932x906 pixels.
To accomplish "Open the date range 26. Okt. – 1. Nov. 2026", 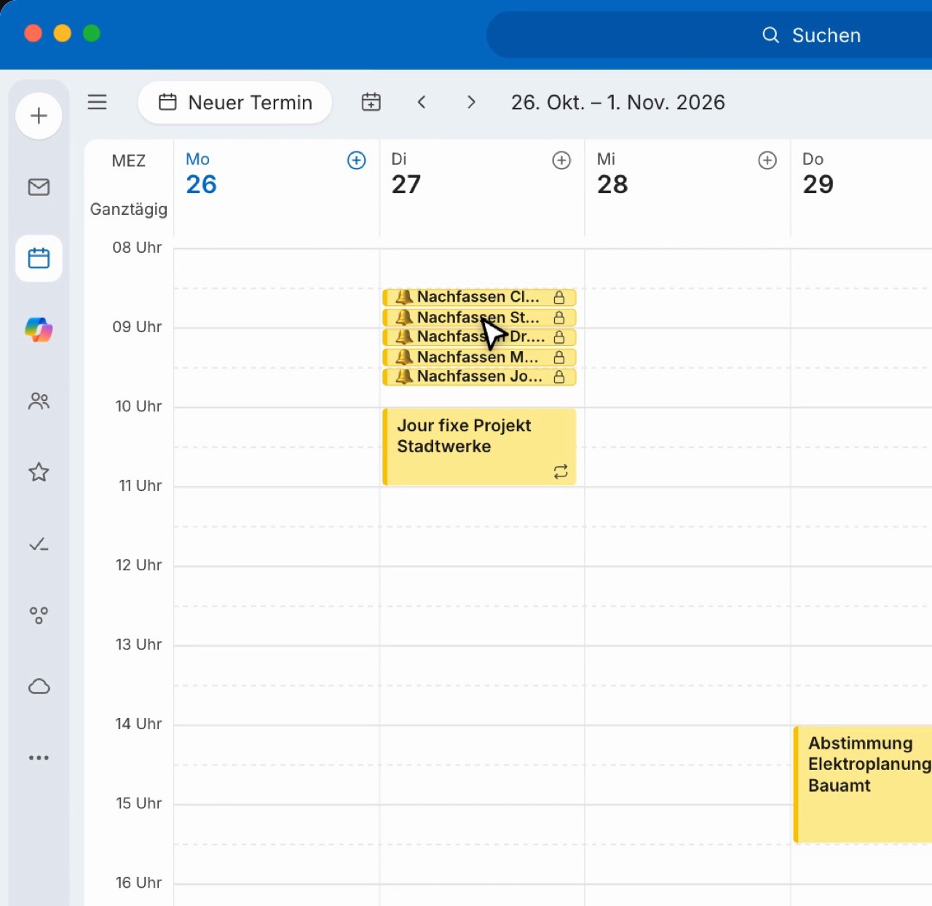I will pos(618,102).
